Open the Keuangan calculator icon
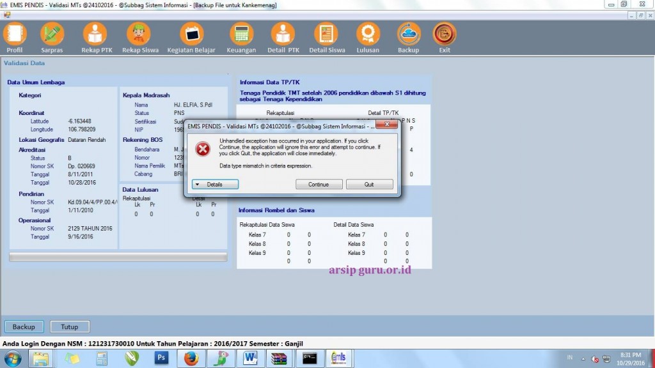The image size is (655, 368). [x=241, y=38]
